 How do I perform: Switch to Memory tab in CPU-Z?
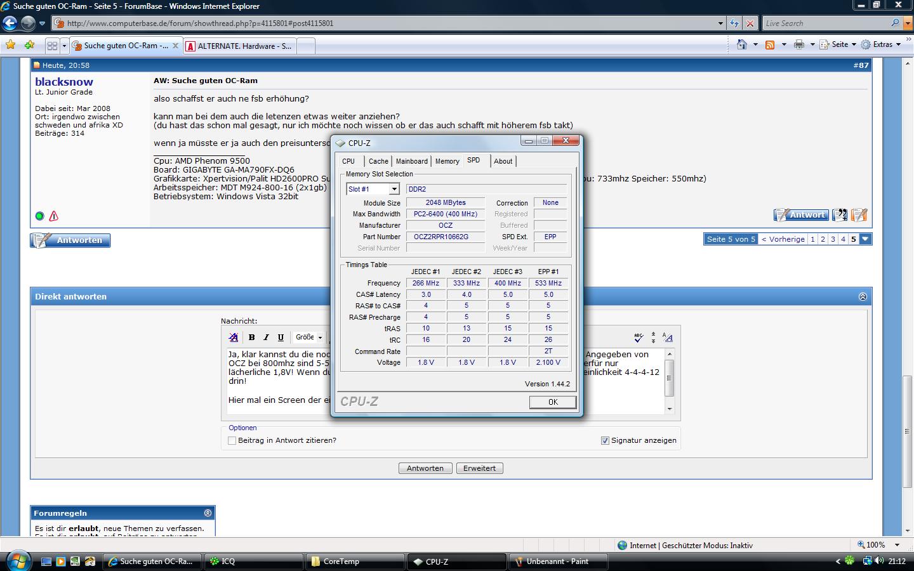click(447, 161)
